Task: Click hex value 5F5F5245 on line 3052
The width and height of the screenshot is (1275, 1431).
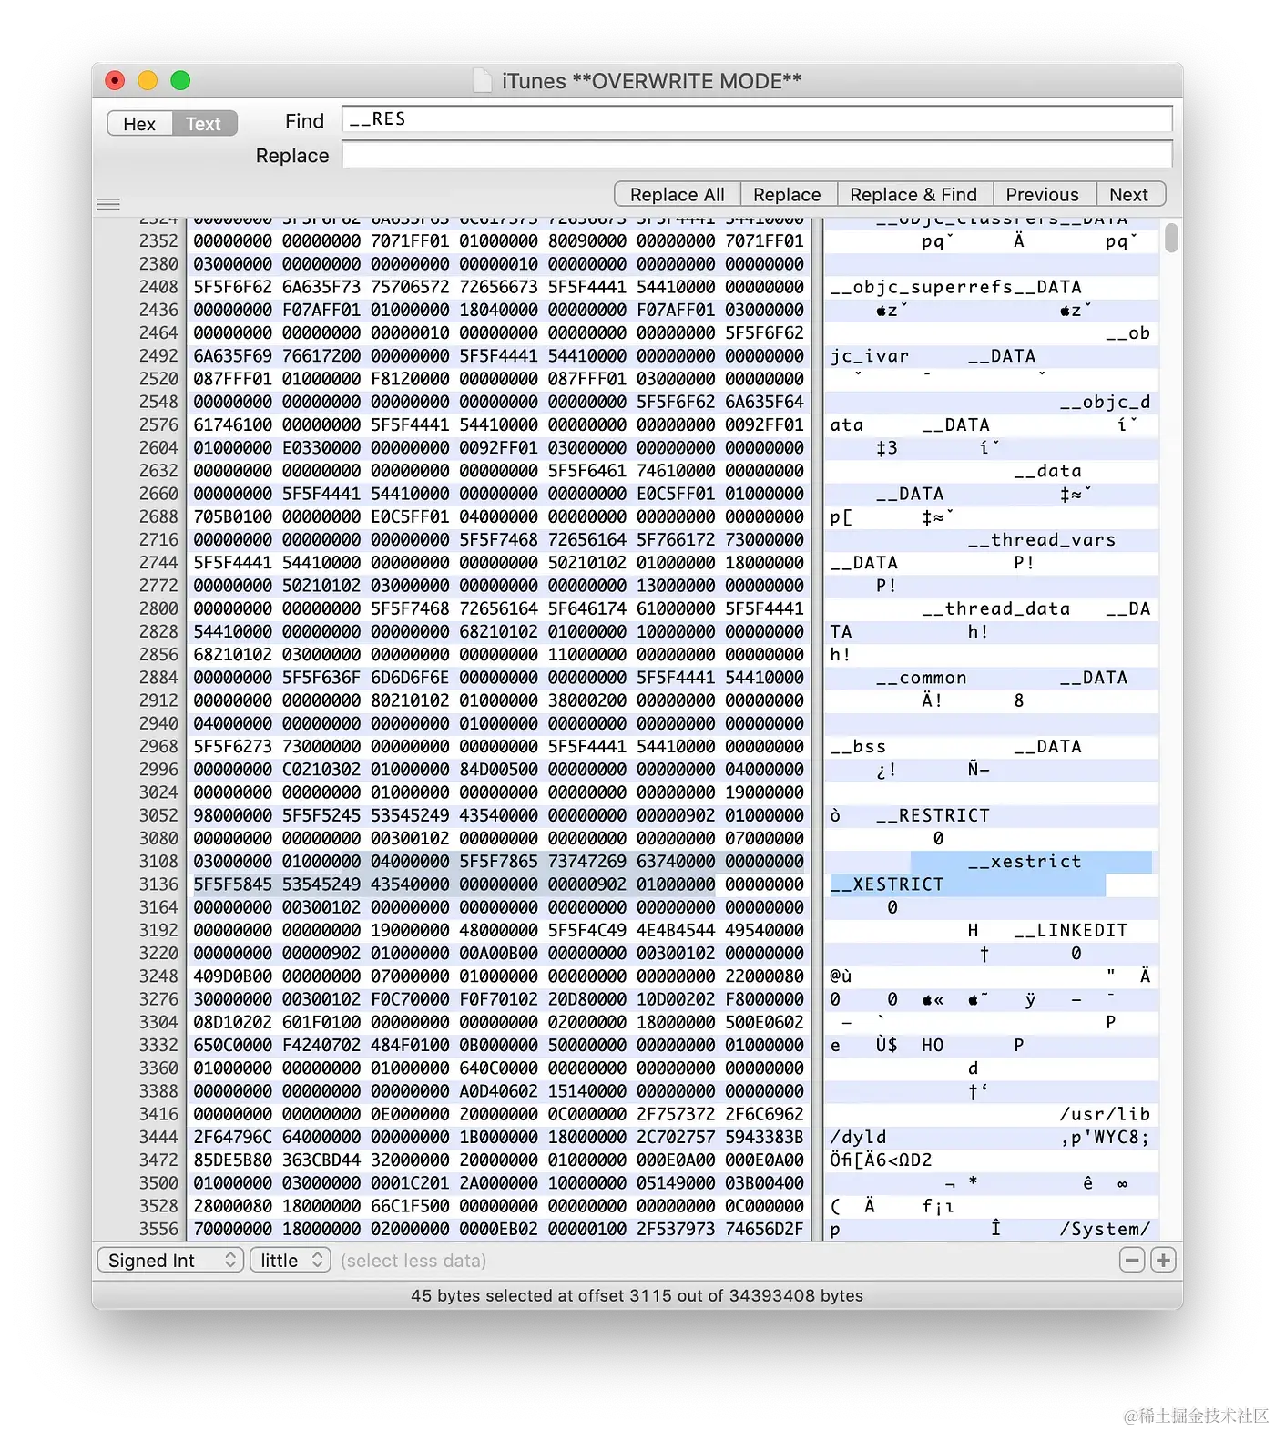Action: coord(321,815)
